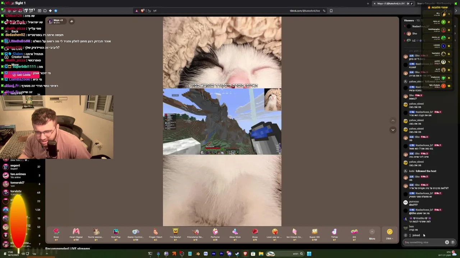Open File Explorer from the taskbar
This screenshot has width=460, height=258.
pyautogui.click(x=261, y=254)
